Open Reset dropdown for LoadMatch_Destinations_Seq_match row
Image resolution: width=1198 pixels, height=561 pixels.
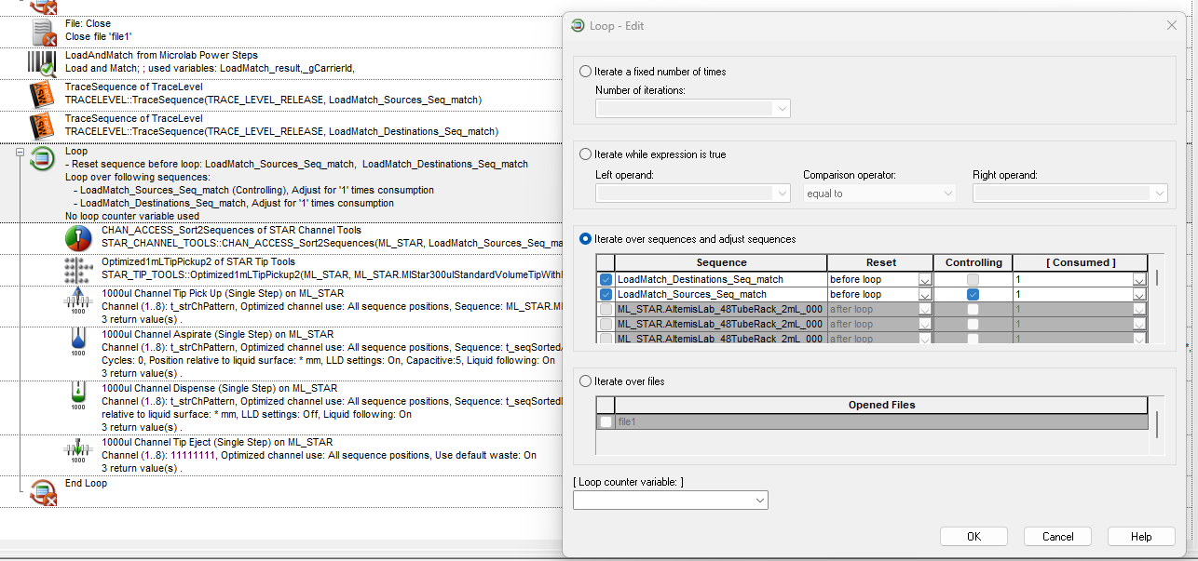click(924, 279)
